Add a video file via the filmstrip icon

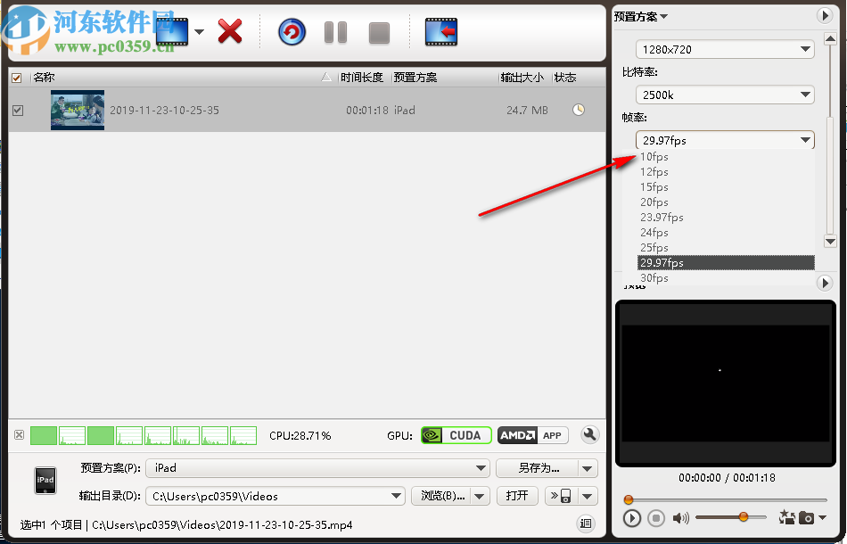(172, 29)
